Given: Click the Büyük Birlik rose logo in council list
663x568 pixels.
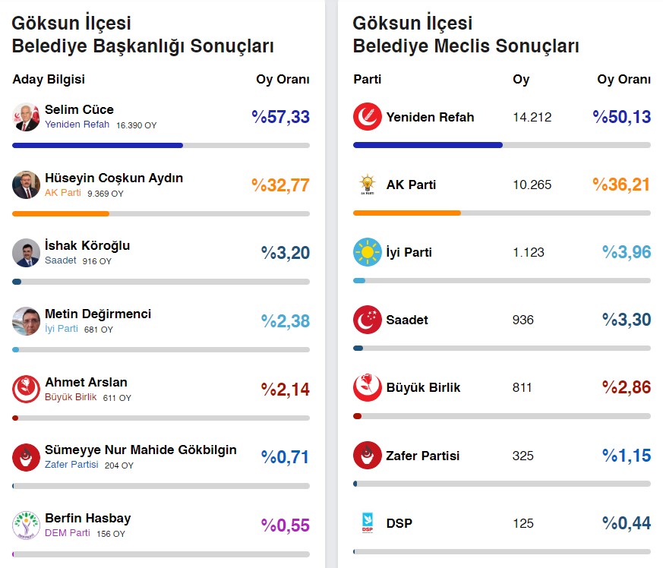Looking at the screenshot, I should pos(368,387).
